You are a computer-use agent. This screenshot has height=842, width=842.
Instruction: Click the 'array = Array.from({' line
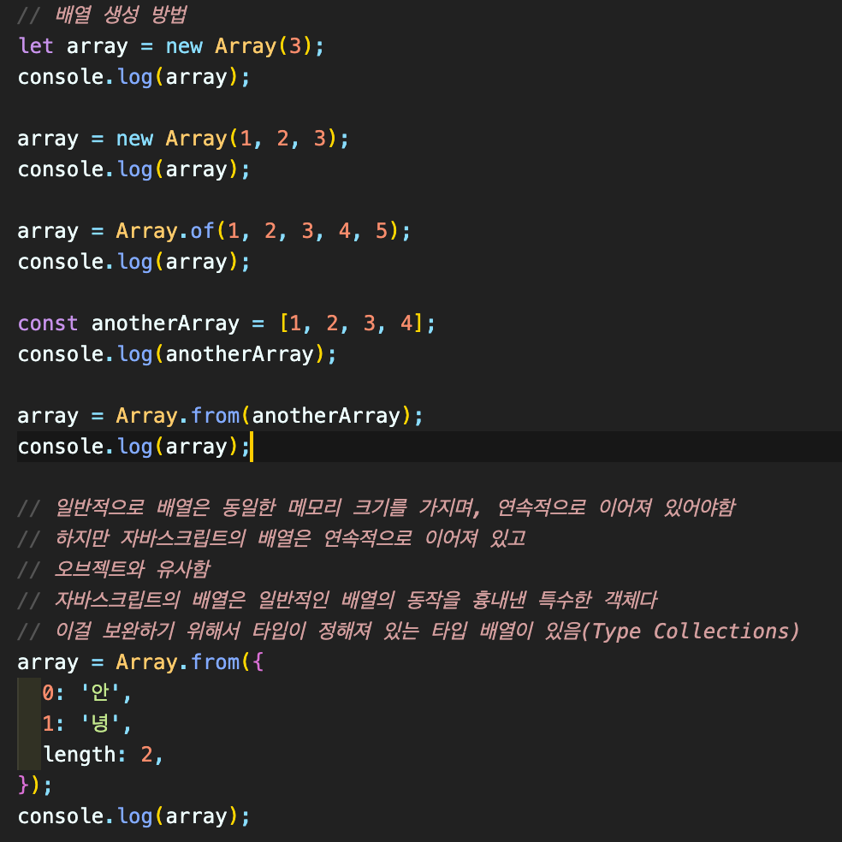coord(140,662)
